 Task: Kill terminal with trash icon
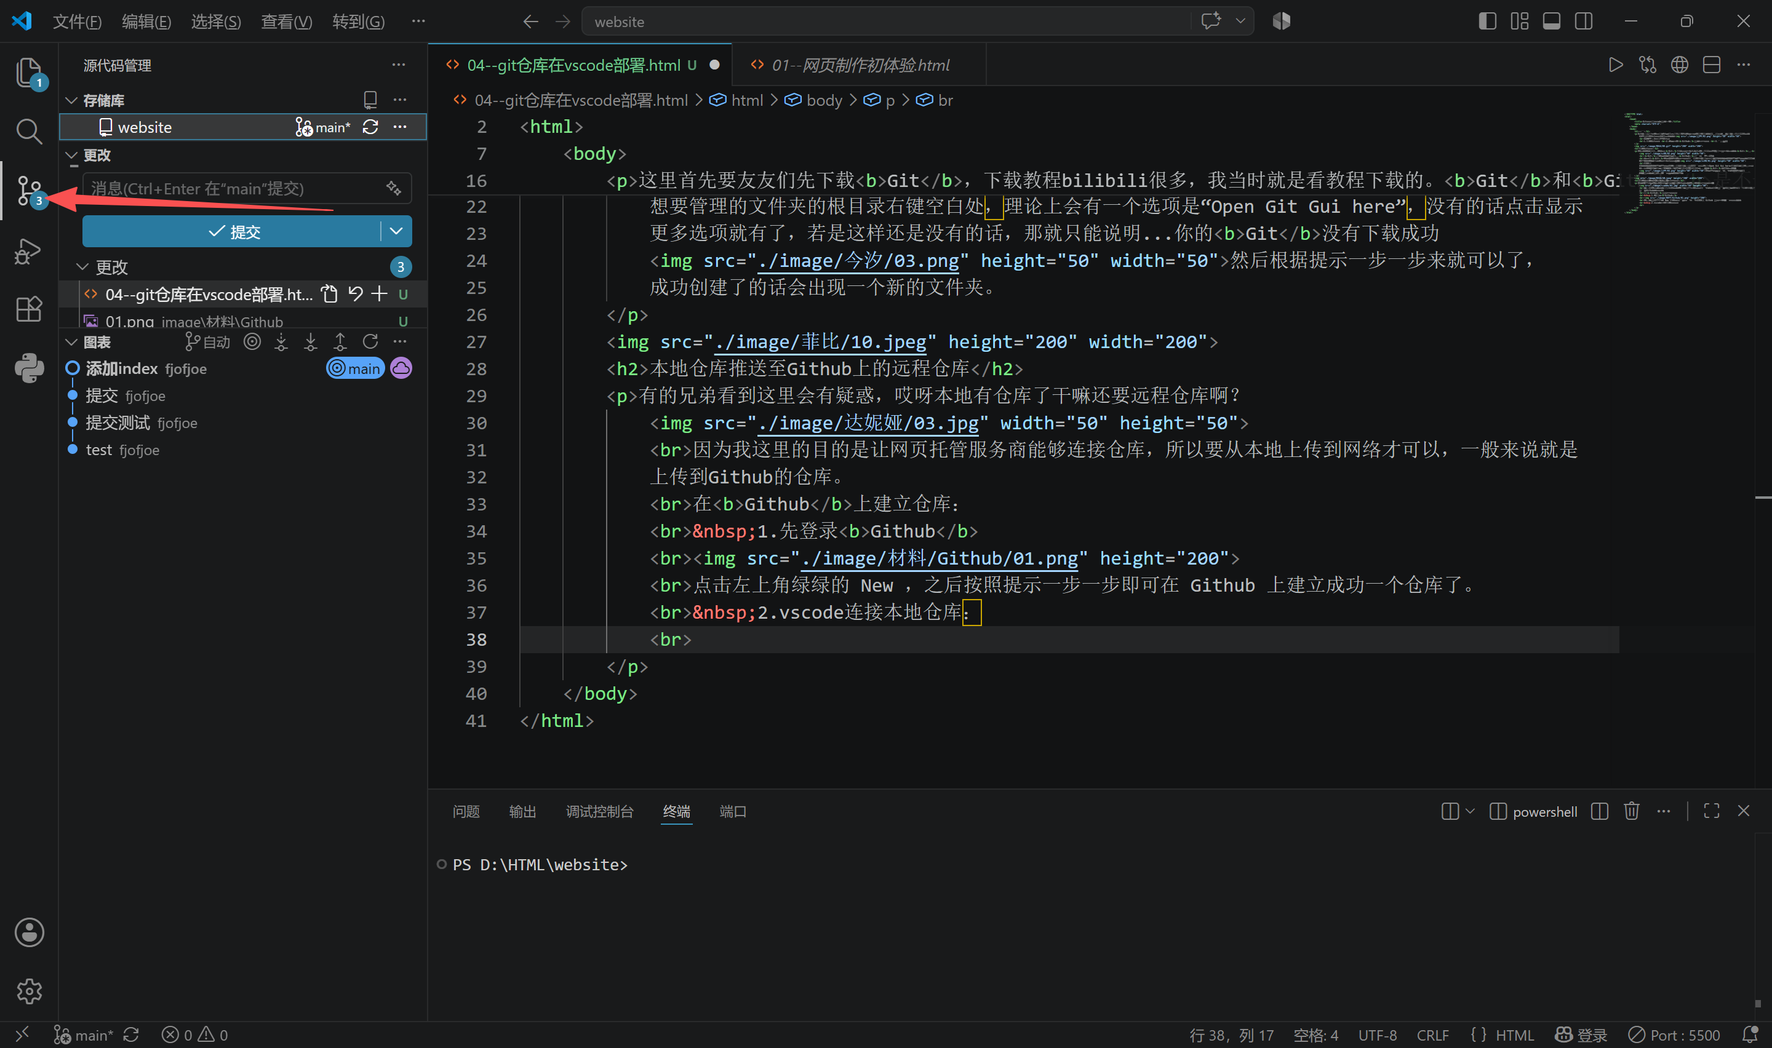[1632, 811]
